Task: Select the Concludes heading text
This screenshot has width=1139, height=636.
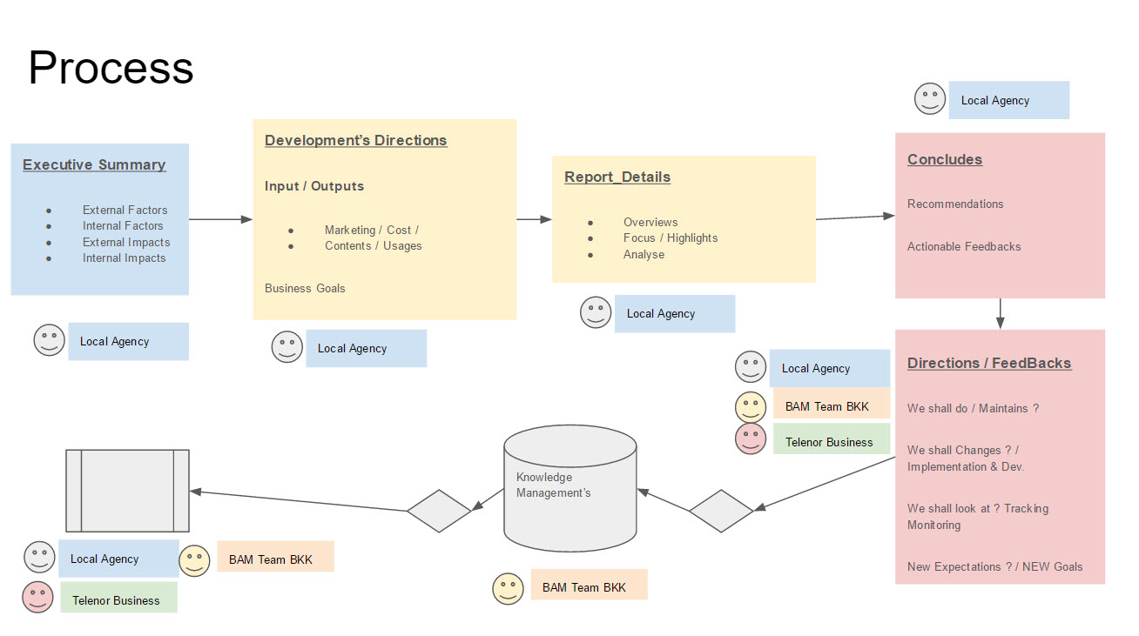Action: (945, 159)
